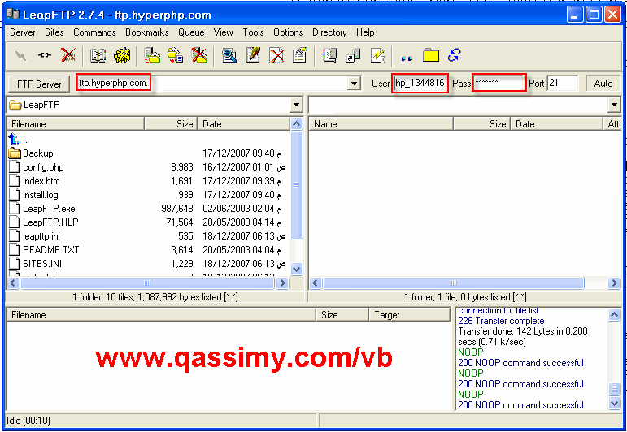Viewport: 627px width, 432px height.
Task: Click the pencil Edit file icon
Action: [x=253, y=55]
